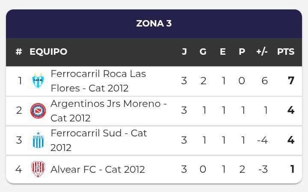Click the J games-played column header
Viewport: 308px width, 192px height.
click(x=184, y=52)
